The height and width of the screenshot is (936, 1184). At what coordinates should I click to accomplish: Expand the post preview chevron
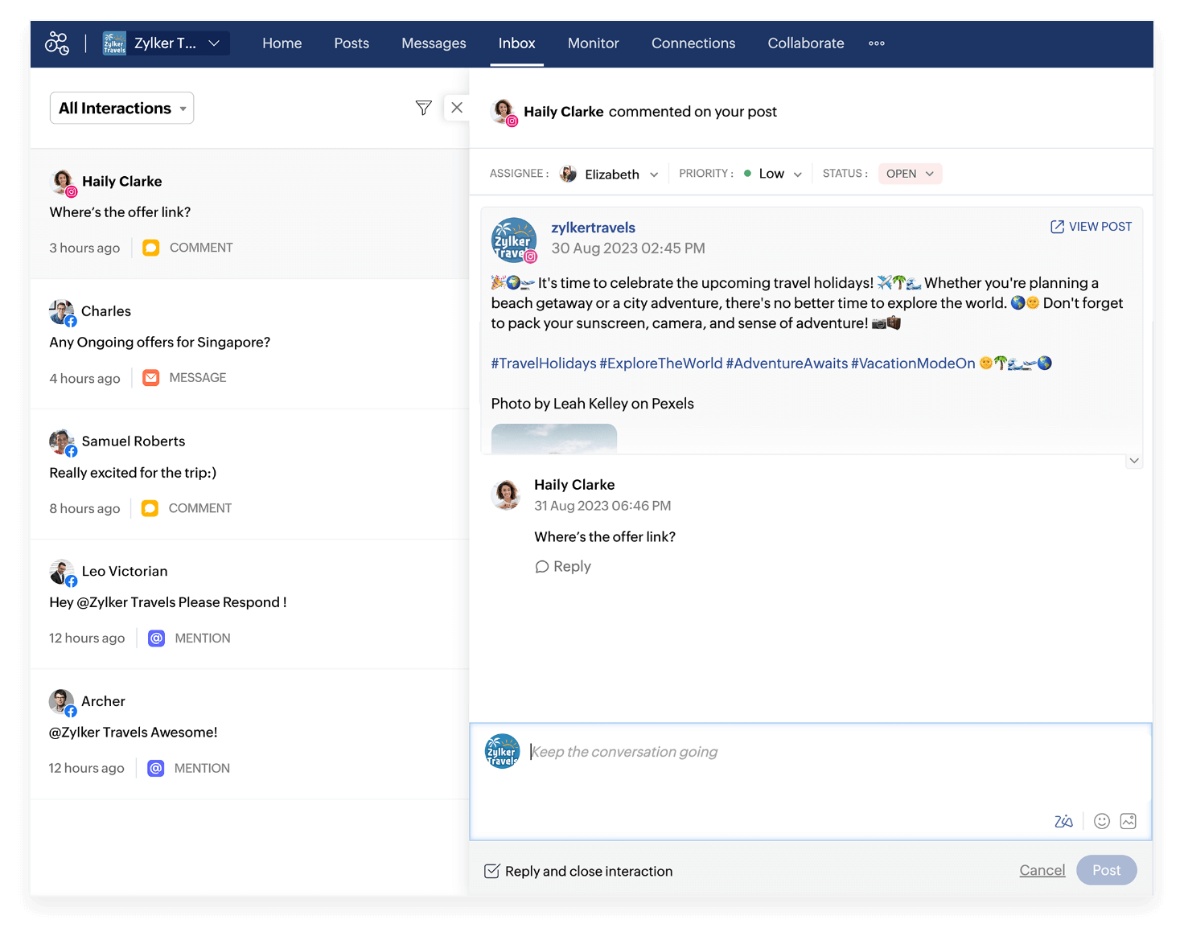pos(1133,461)
